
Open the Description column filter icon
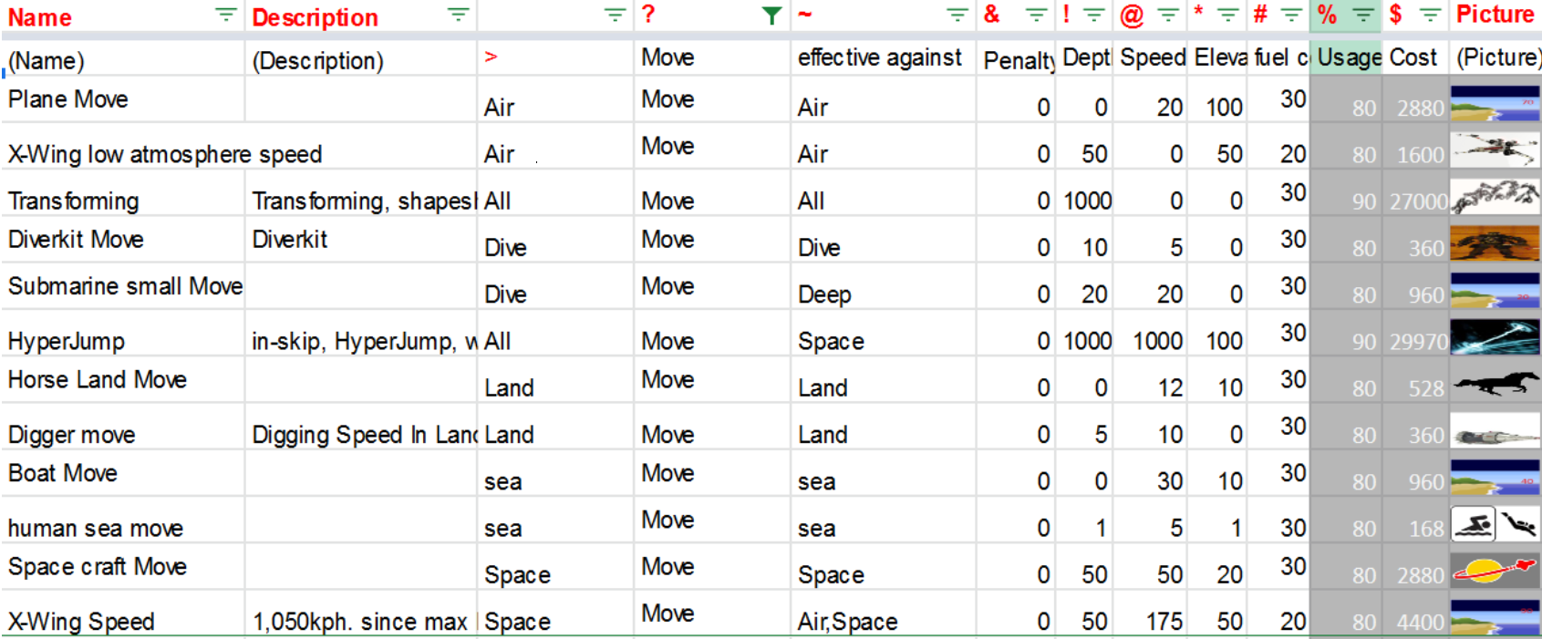[x=458, y=15]
